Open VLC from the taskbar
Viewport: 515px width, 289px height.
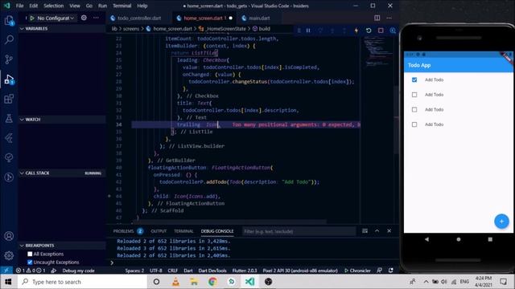click(175, 282)
